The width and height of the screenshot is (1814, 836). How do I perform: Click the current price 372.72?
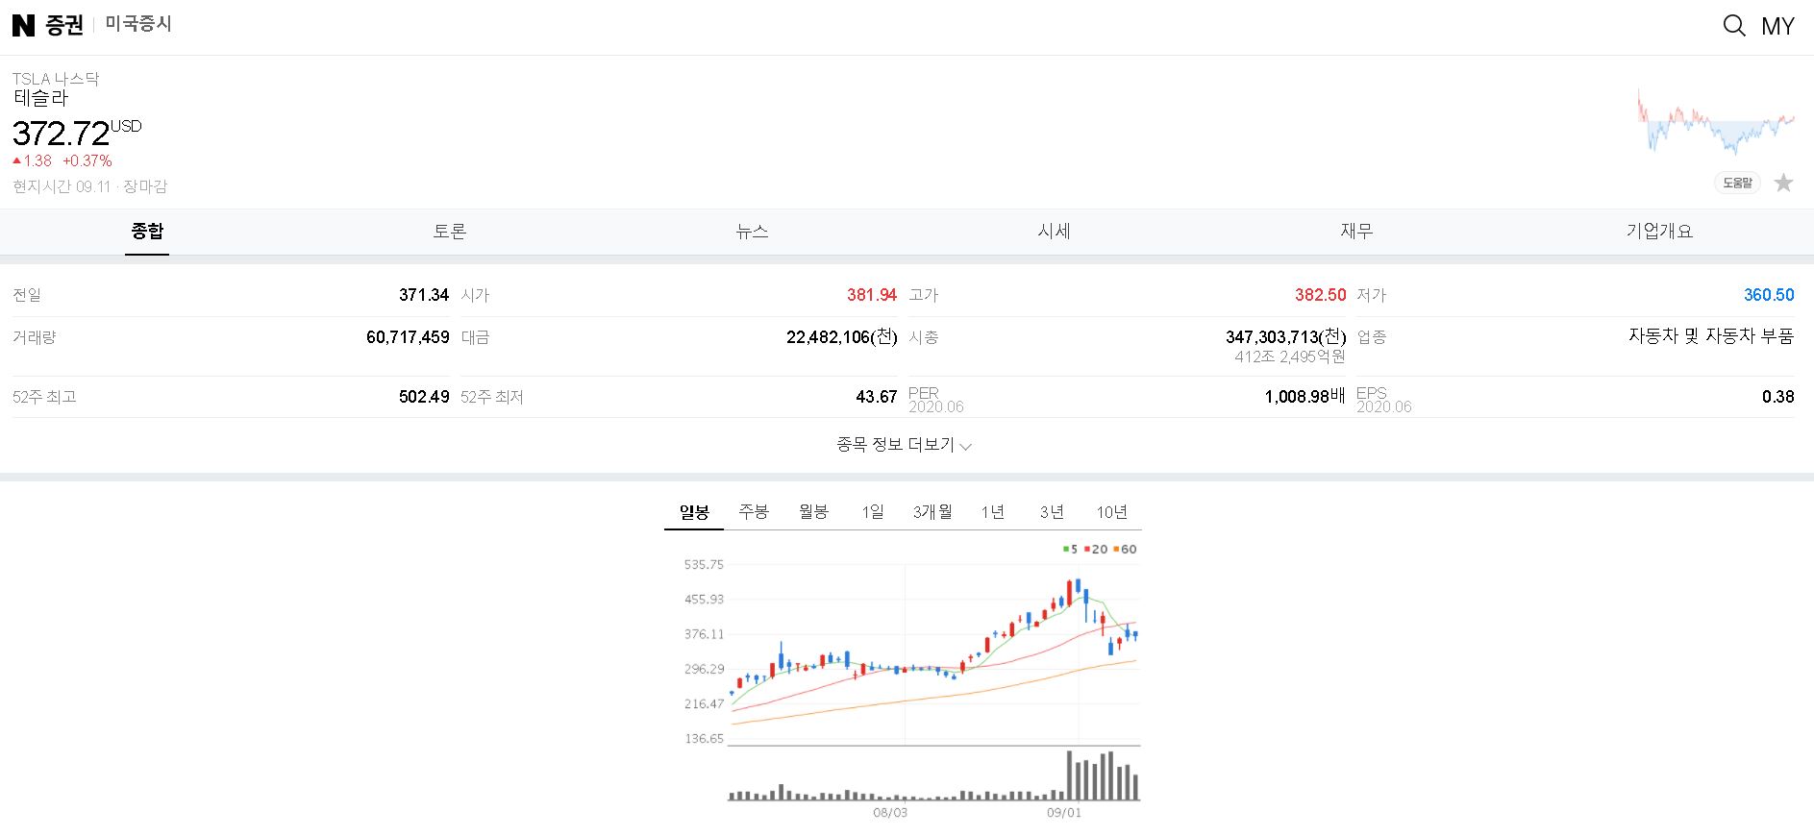tap(61, 134)
